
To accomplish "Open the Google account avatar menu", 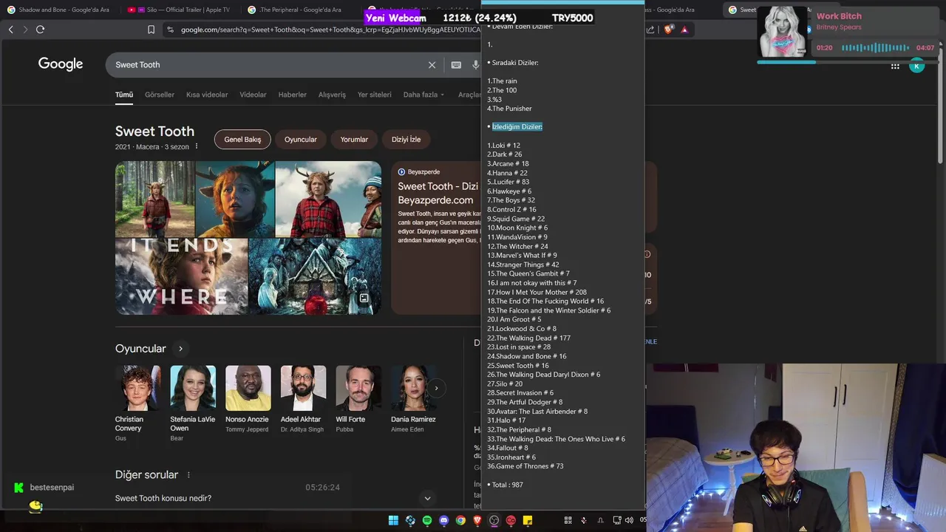I will tap(916, 66).
